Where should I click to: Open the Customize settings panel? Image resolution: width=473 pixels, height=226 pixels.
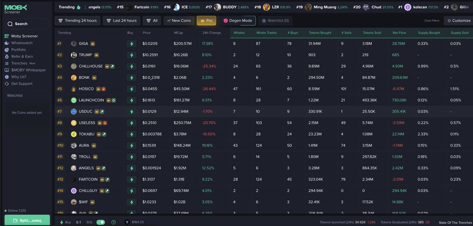(458, 21)
